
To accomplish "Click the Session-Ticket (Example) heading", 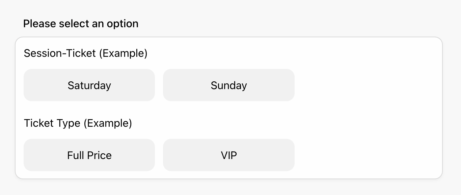I will tap(85, 53).
